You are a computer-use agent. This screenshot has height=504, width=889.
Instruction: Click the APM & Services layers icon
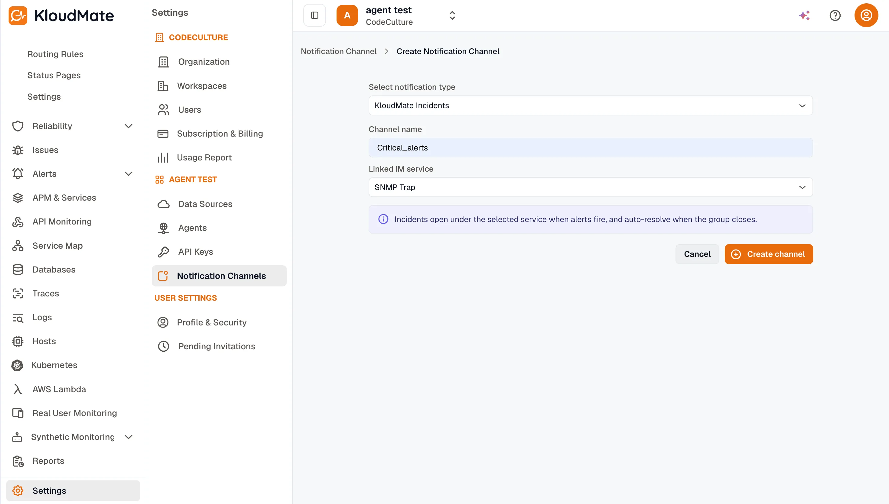point(18,198)
